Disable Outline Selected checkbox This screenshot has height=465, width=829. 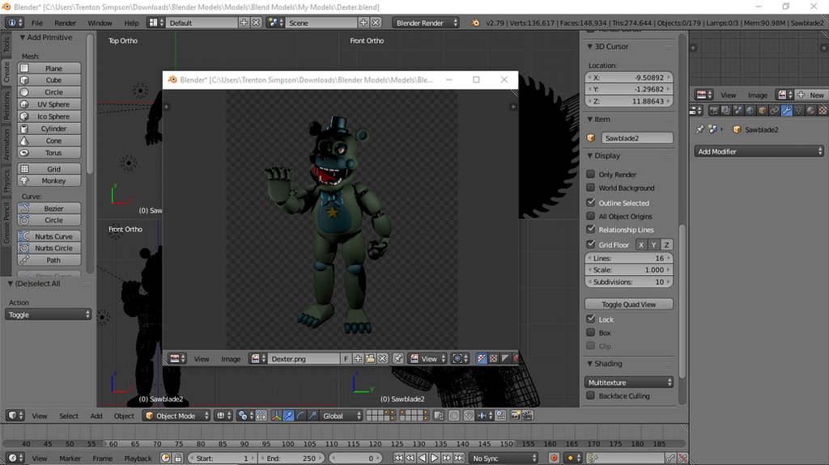coord(590,202)
